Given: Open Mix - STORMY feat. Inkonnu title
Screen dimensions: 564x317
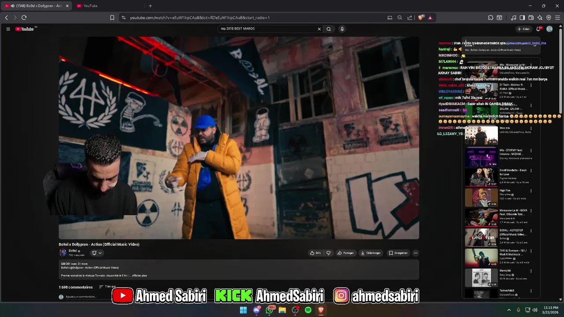Looking at the screenshot, I should [x=512, y=152].
